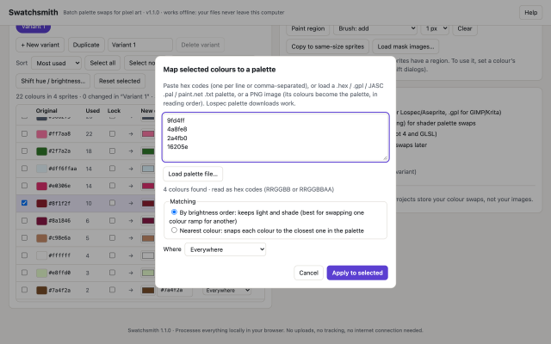The image size is (551, 344).
Task: Select the Nearest colour matching option
Action: pos(174,230)
